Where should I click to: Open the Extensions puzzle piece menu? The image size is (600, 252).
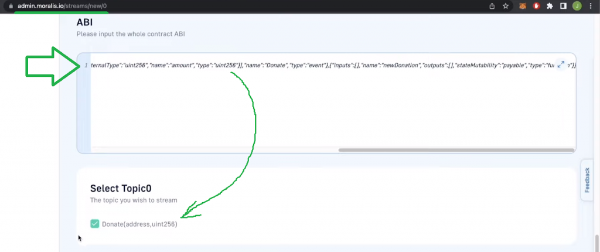(x=550, y=6)
